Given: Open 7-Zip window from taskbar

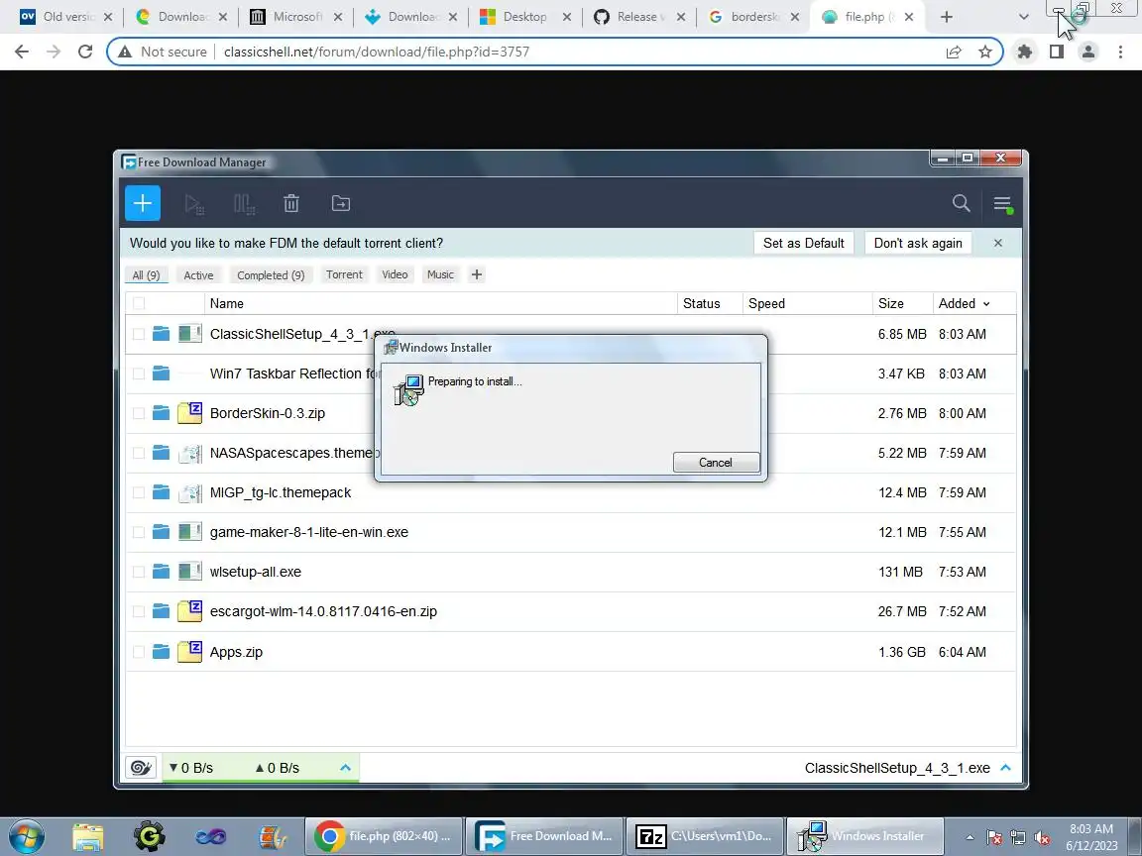Looking at the screenshot, I should click(x=704, y=836).
